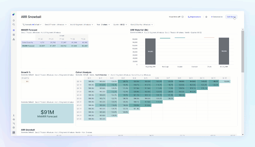This screenshot has height=147, width=255.
Task: Open the Geo L2 Country filter dropdown
Action: coord(142,25)
